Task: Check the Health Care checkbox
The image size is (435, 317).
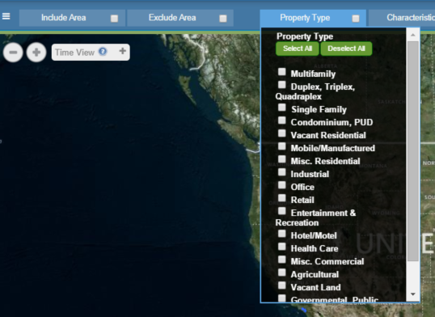Action: [282, 247]
